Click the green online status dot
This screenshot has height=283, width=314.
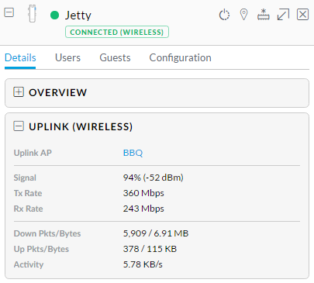coord(54,15)
